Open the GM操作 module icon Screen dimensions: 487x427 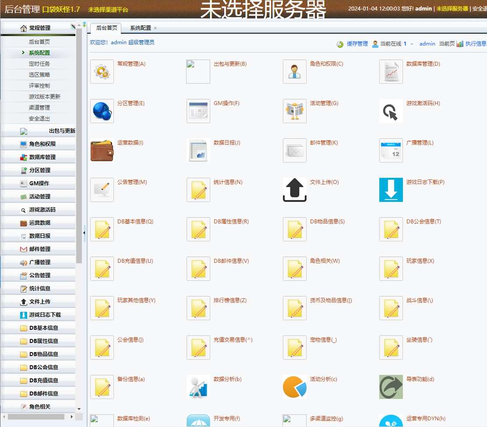pos(198,111)
